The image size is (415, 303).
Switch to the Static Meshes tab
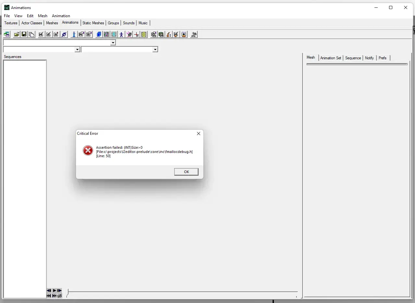(93, 23)
